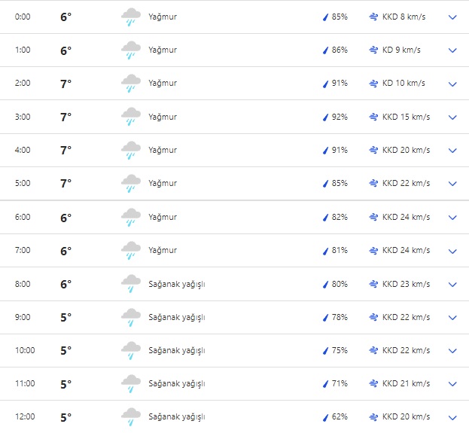Open details chevron for the 12:00 row
This screenshot has height=433, width=469.
(x=452, y=417)
